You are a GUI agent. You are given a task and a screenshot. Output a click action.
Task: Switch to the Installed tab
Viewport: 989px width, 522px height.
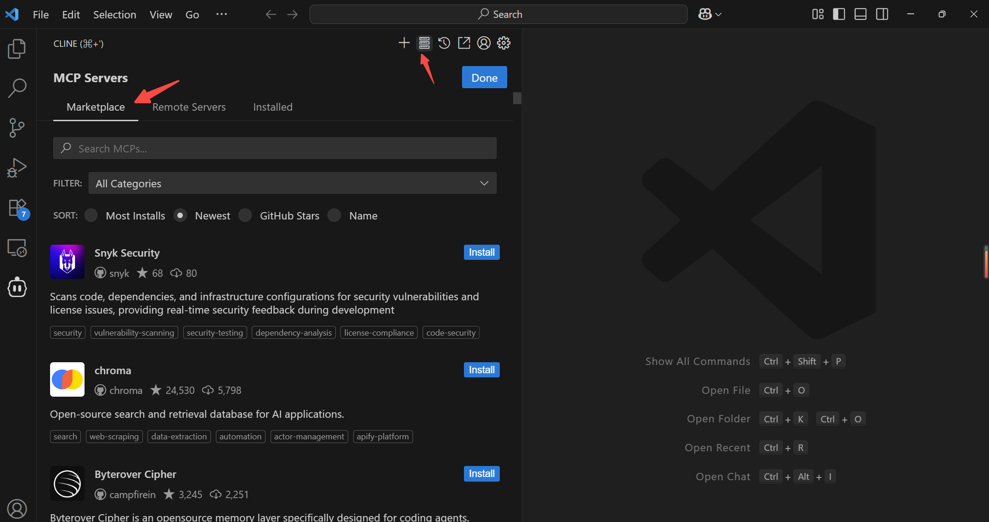[273, 107]
